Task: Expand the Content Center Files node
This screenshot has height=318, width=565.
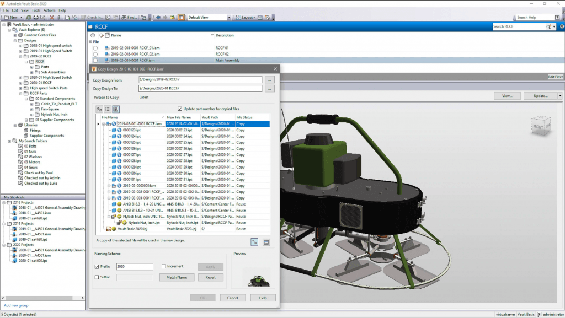Action: click(15, 35)
